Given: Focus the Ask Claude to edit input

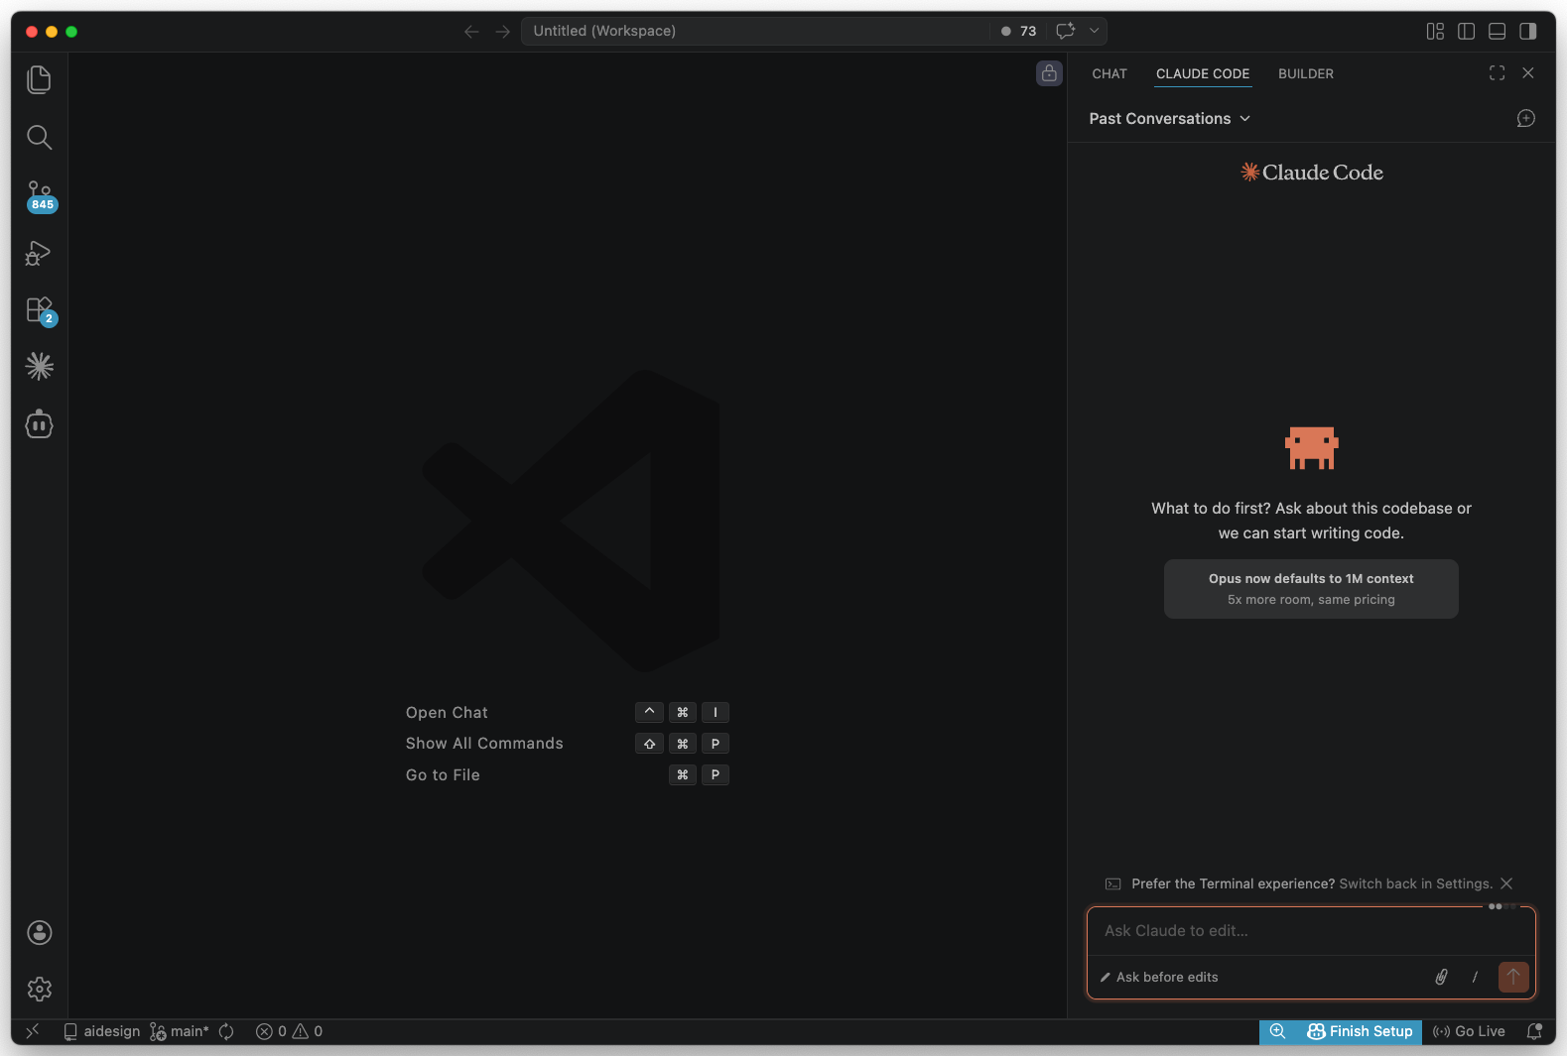Looking at the screenshot, I should [x=1311, y=931].
